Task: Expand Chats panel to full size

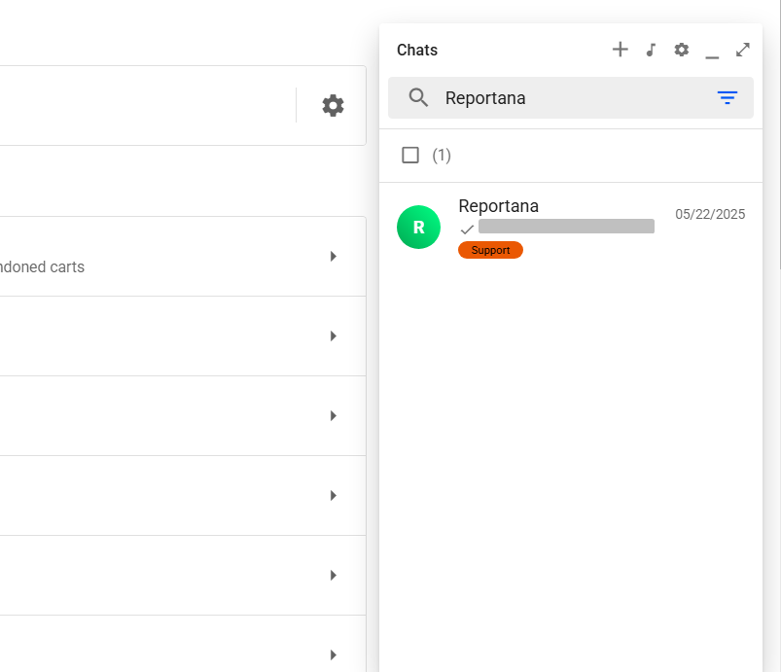Action: point(743,50)
